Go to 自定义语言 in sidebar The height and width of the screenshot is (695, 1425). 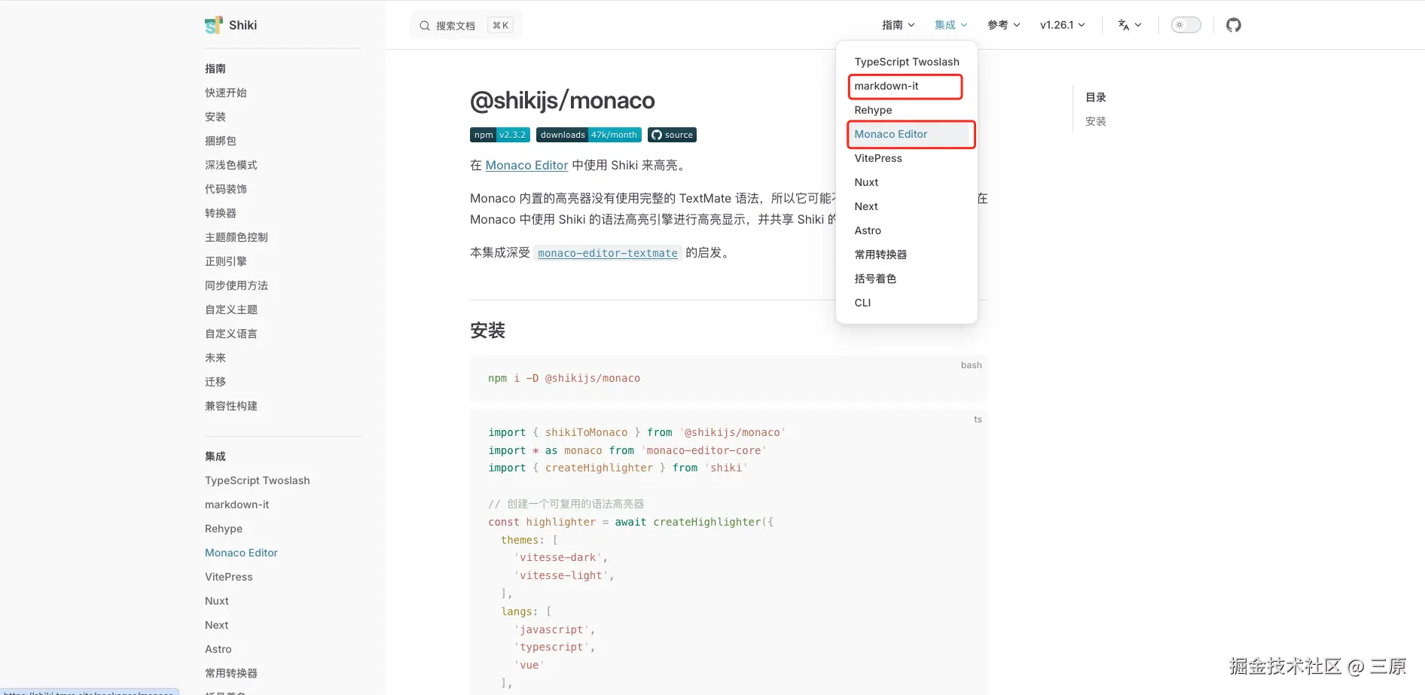click(x=231, y=334)
